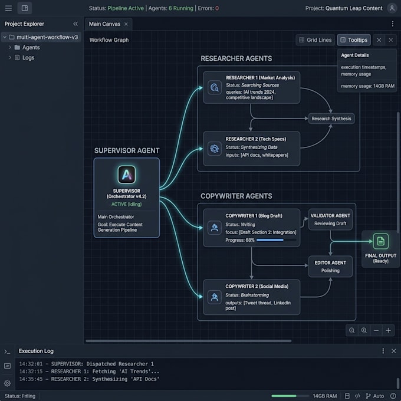Screen dimensions: 401x401
Task: Click the Workflow Graph heading
Action: (109, 40)
